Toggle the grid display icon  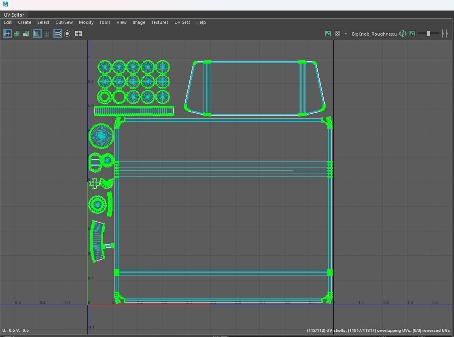58,34
